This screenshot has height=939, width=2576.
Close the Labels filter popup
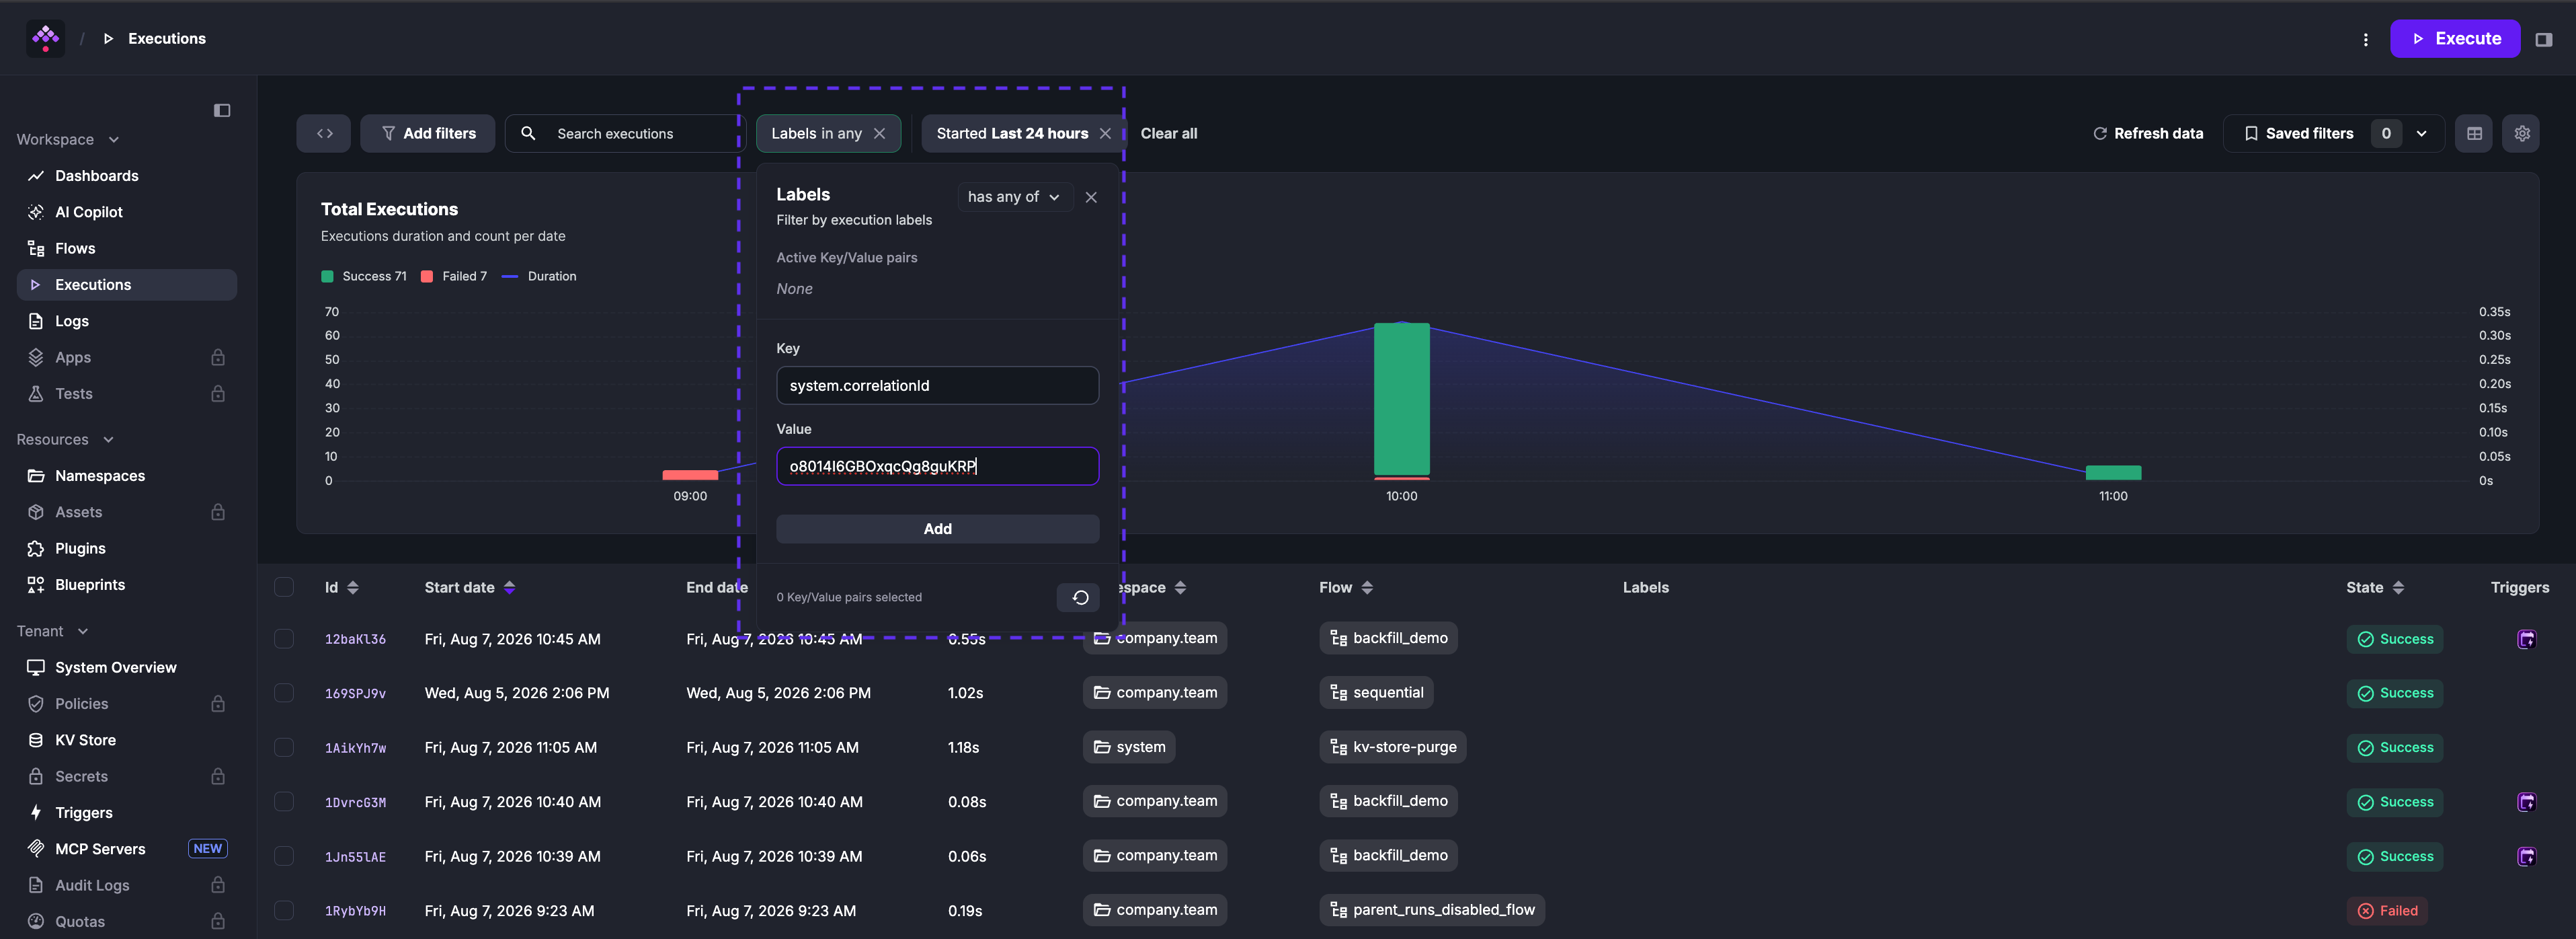tap(1091, 197)
